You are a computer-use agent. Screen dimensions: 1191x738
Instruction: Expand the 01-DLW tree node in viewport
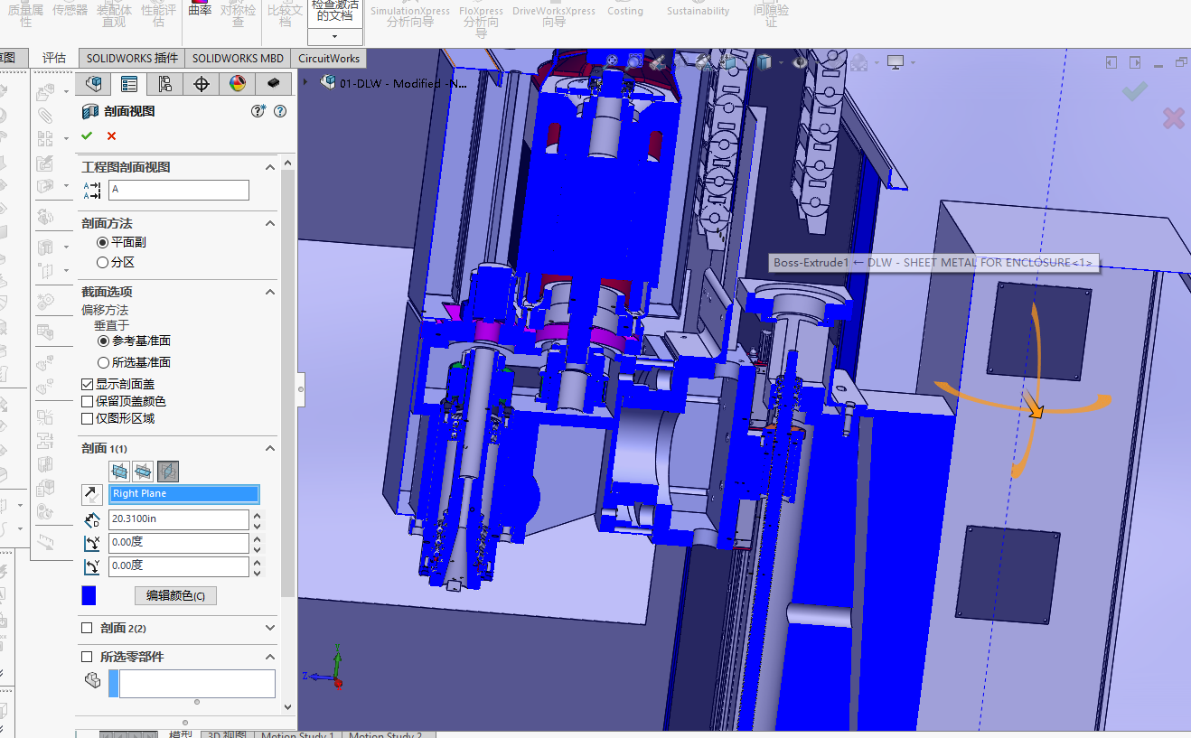tap(305, 82)
